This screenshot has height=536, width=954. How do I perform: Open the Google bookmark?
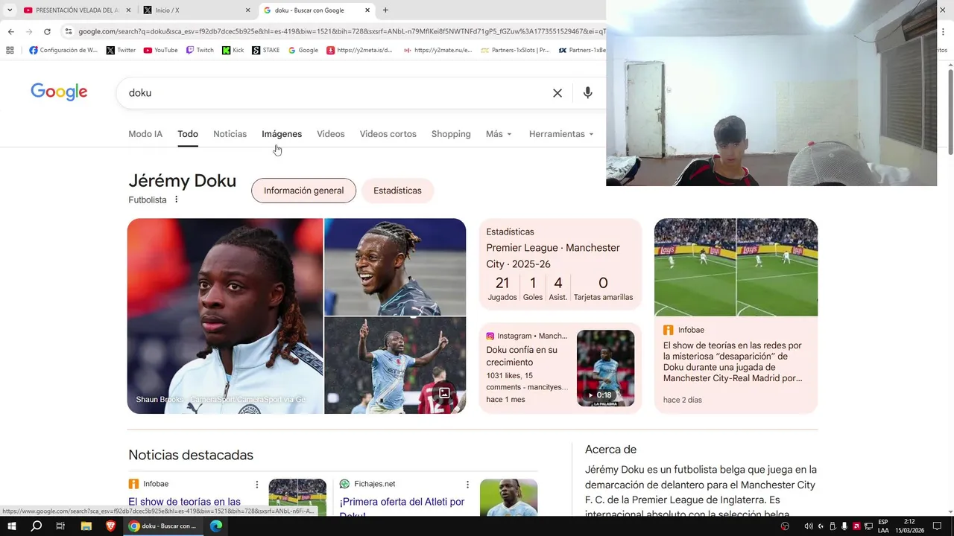coord(303,50)
